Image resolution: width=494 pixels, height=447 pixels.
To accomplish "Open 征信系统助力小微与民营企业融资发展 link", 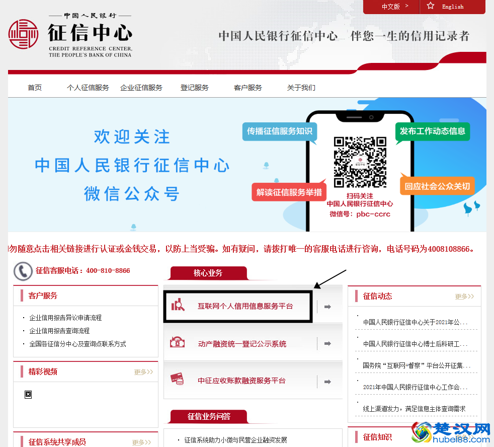I will point(235,440).
